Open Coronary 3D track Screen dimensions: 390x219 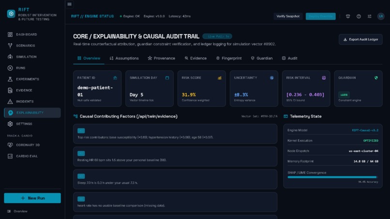(x=32, y=145)
